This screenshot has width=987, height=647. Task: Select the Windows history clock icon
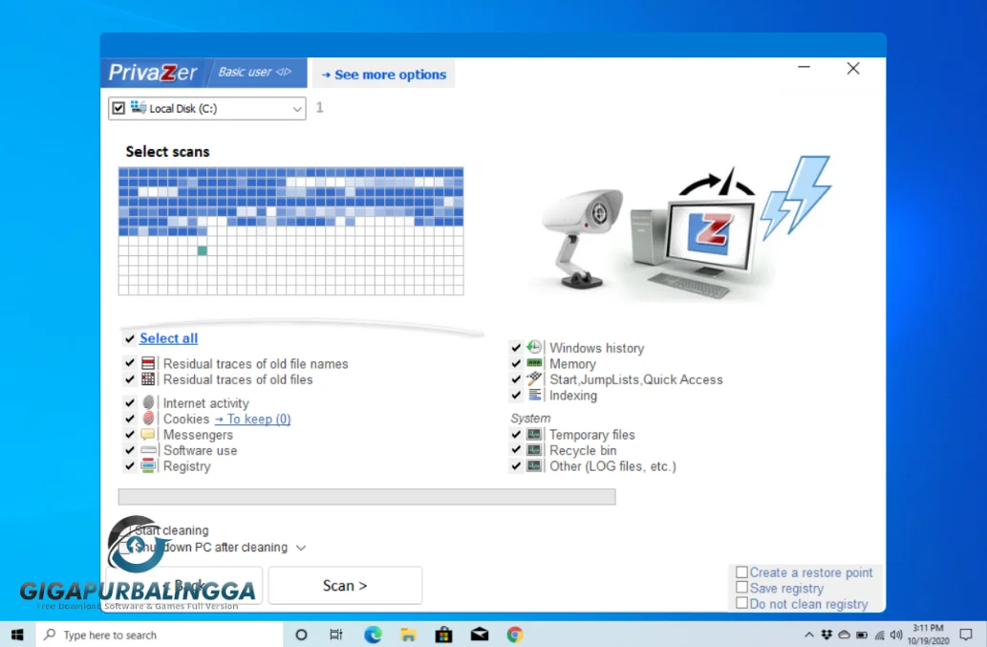533,348
